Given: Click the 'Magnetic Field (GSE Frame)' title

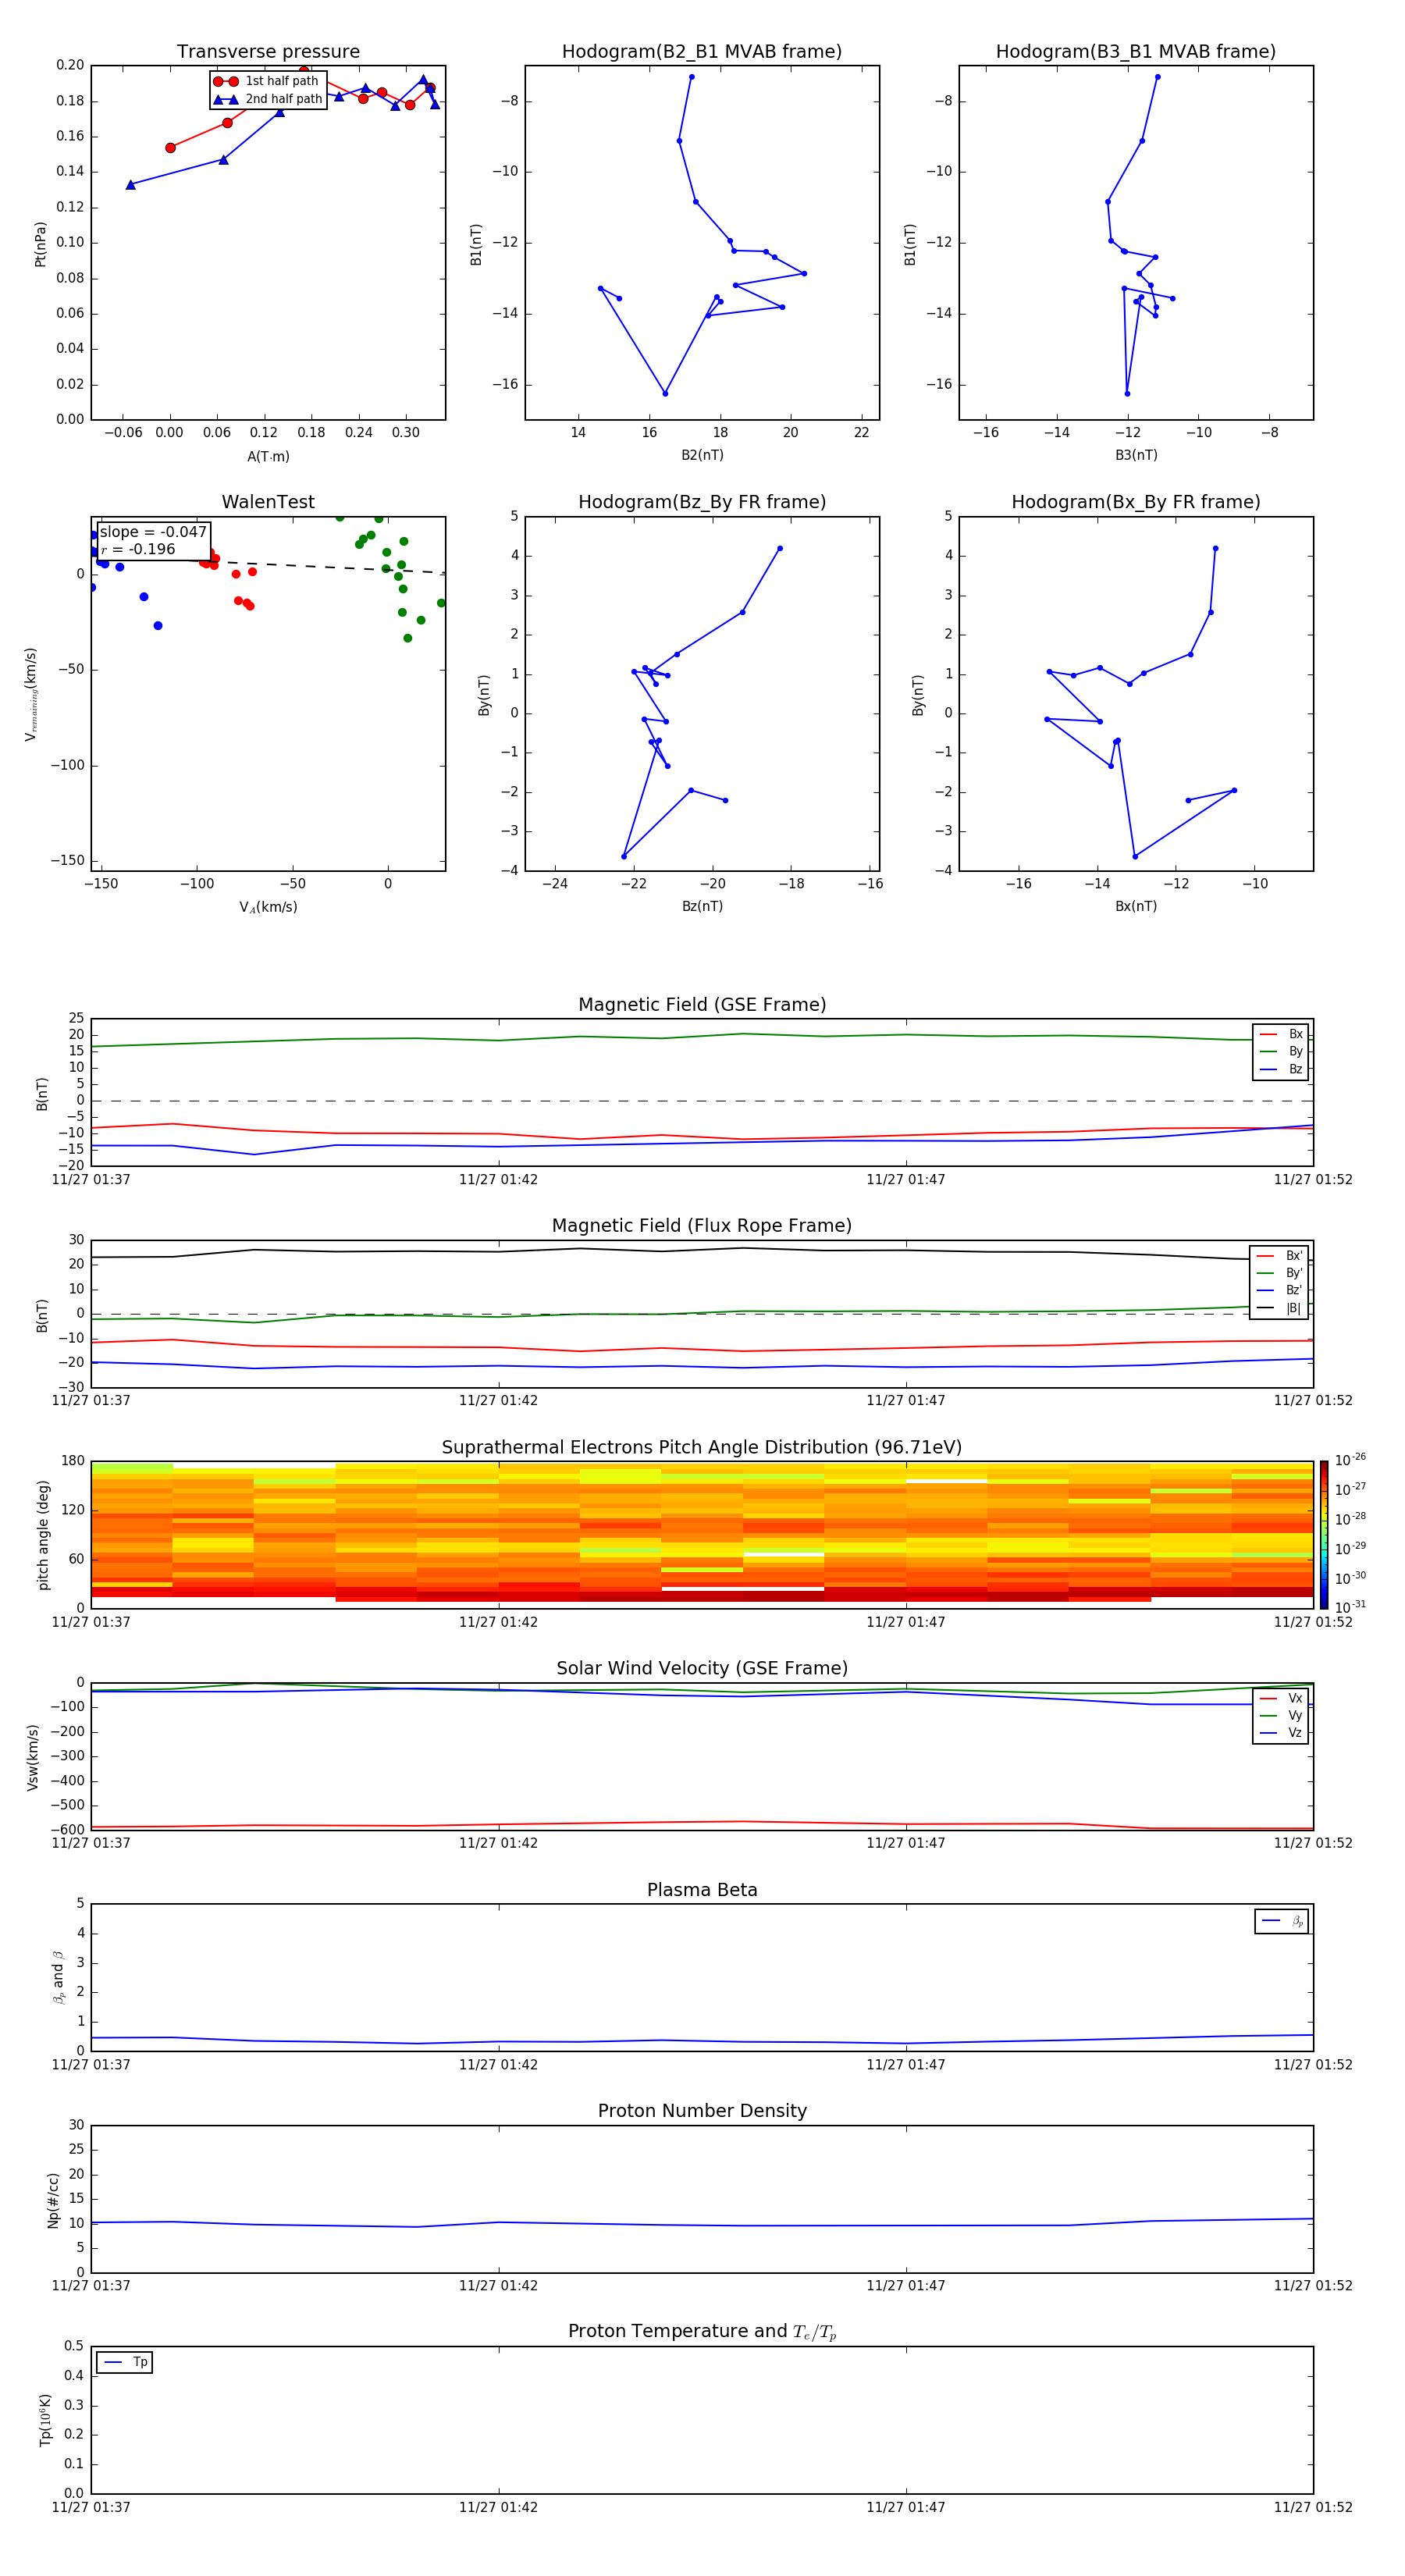Looking at the screenshot, I should coord(702,1005).
